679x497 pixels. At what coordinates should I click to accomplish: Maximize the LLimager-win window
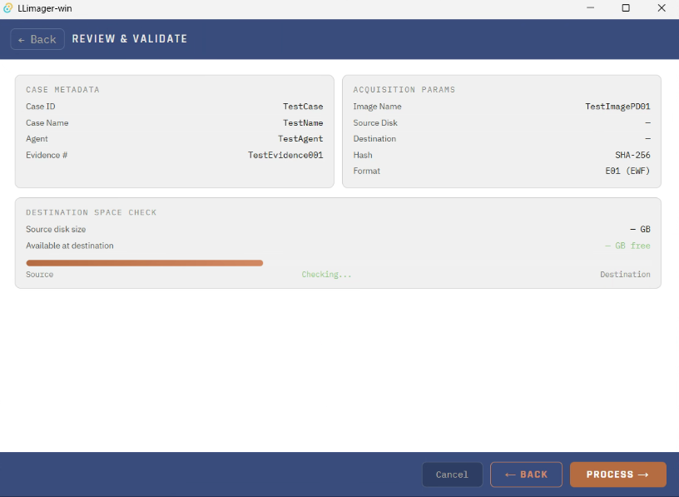pyautogui.click(x=626, y=8)
